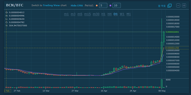Screen dimensions: 191x95
Task: Select the D1 timeframe
Action: 116,14
